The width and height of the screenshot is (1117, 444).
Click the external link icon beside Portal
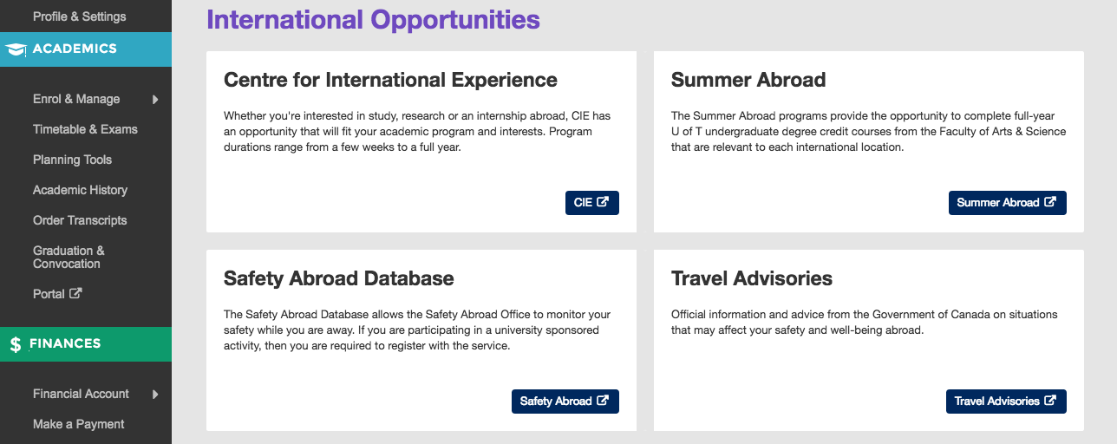pos(75,293)
